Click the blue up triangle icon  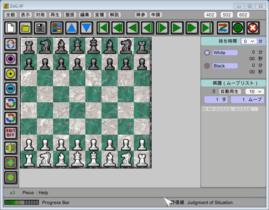point(72,28)
